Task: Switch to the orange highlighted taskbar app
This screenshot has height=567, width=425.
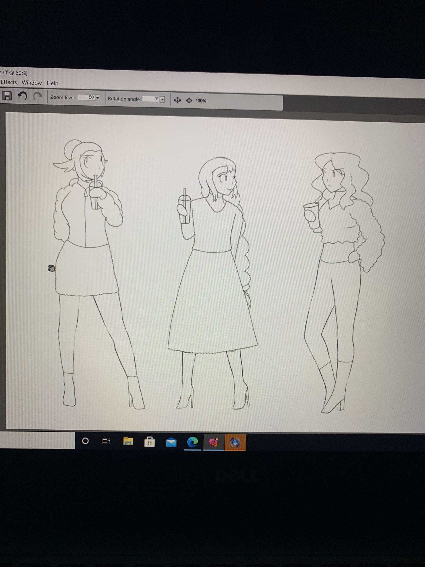Action: [235, 443]
